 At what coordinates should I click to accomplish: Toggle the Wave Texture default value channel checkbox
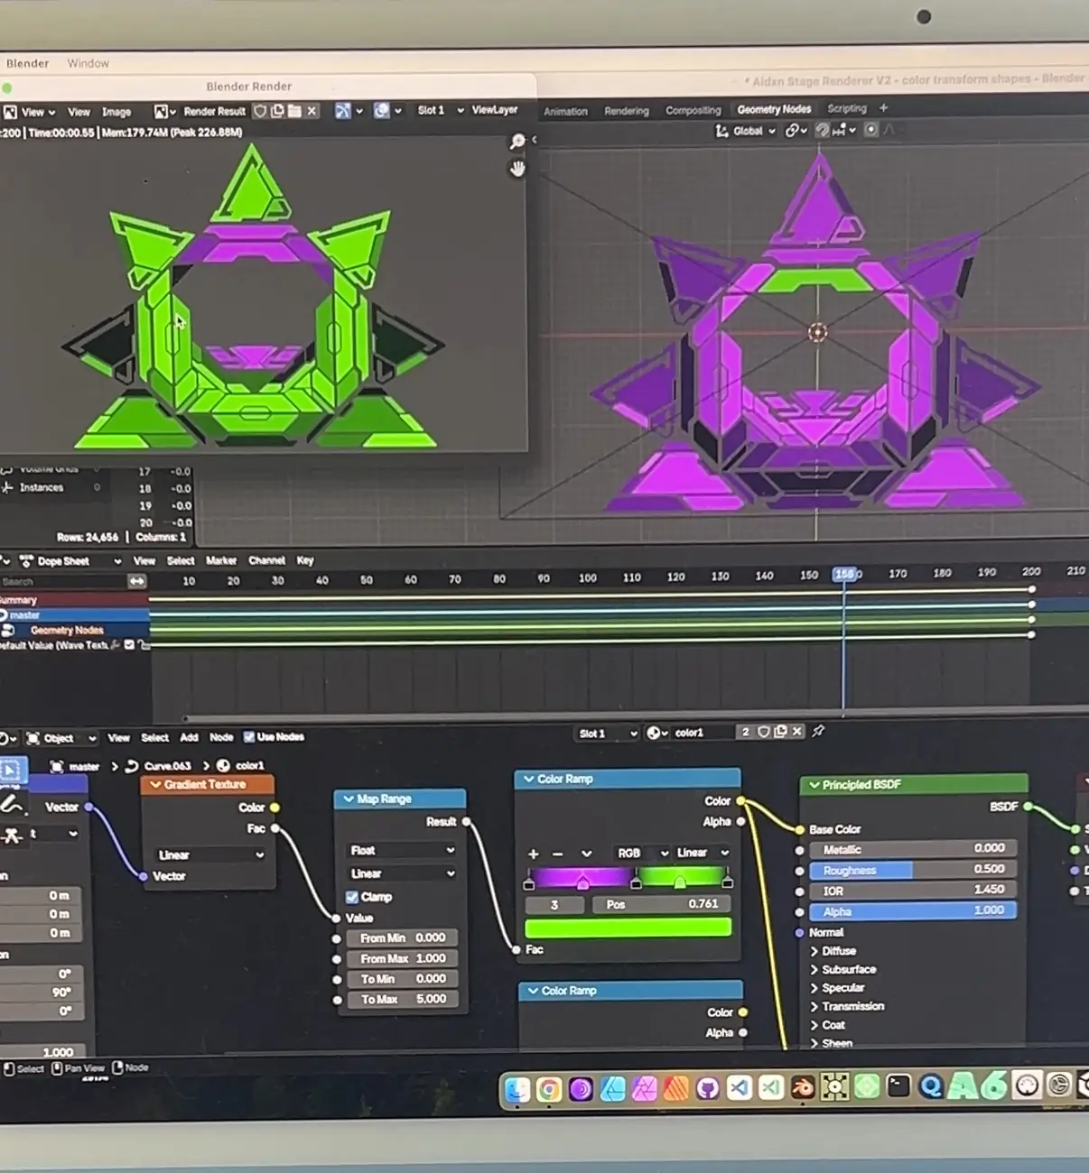click(129, 644)
